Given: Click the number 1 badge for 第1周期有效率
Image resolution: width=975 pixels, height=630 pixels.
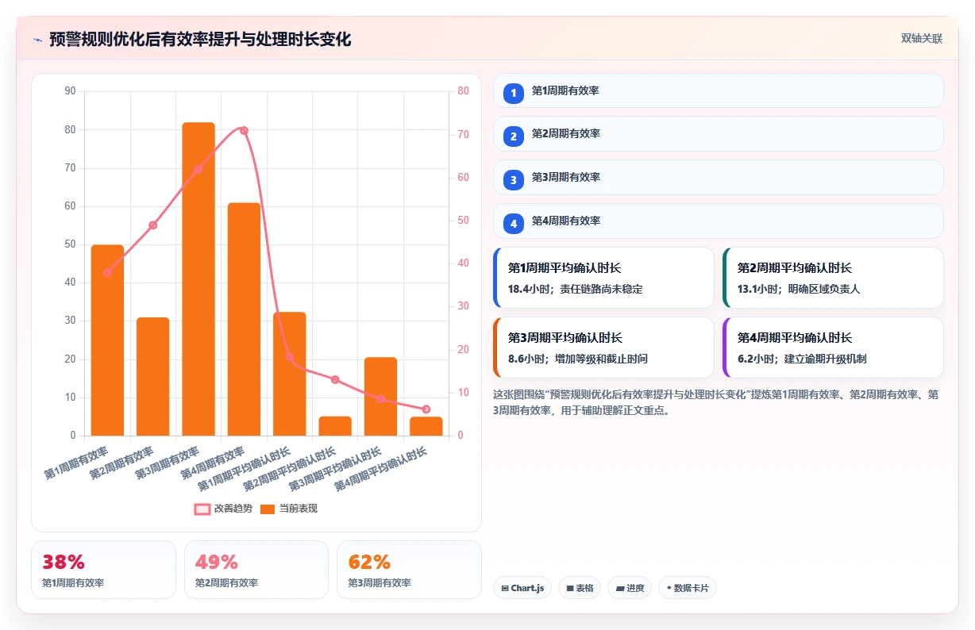Looking at the screenshot, I should click(514, 93).
